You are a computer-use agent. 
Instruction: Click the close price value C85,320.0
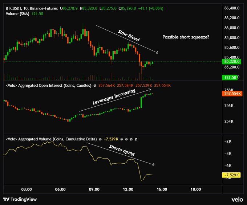[127, 8]
